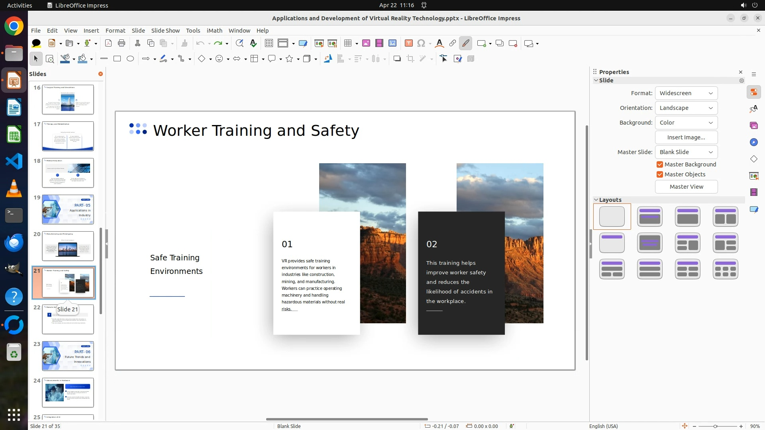Click the Print icon in toolbar
This screenshot has height=430, width=765.
122,43
